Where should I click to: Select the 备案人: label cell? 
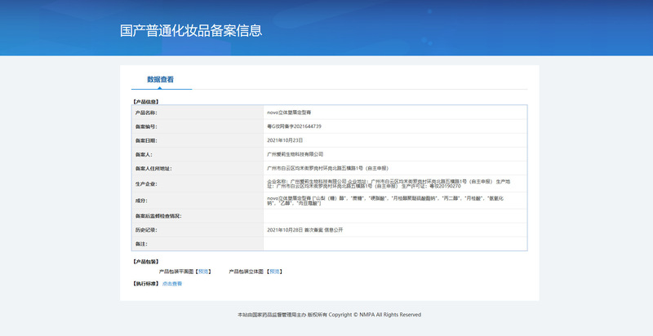pyautogui.click(x=198, y=154)
